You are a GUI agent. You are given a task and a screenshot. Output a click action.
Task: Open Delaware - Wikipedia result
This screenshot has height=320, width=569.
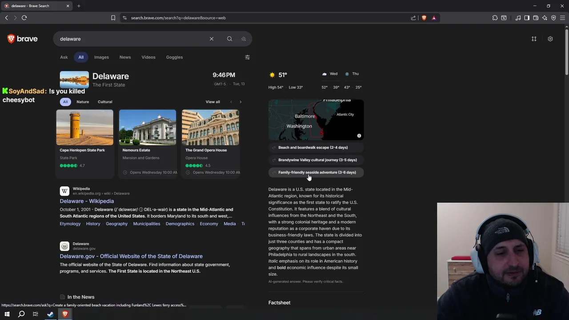tap(87, 201)
